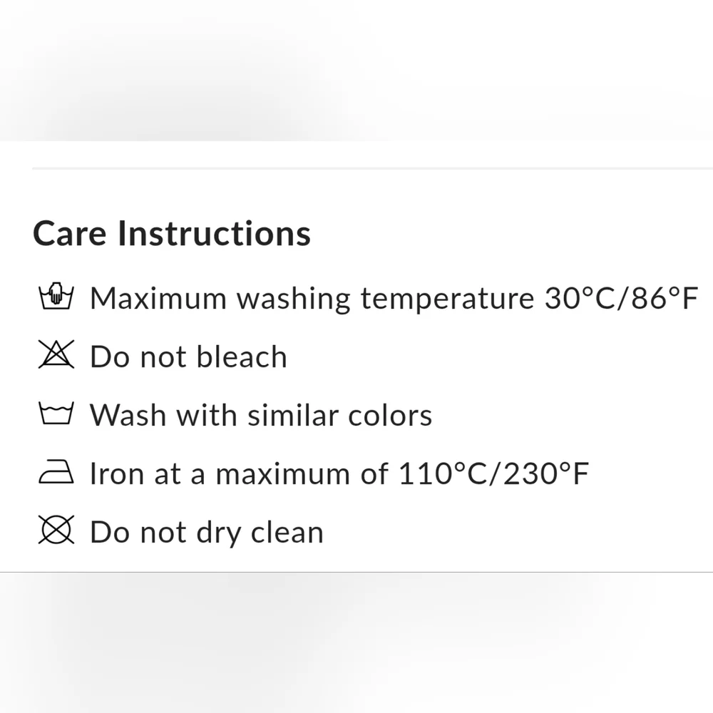Screen dimensions: 713x713
Task: Click the blurred area above the top divider
Action: tap(356, 71)
